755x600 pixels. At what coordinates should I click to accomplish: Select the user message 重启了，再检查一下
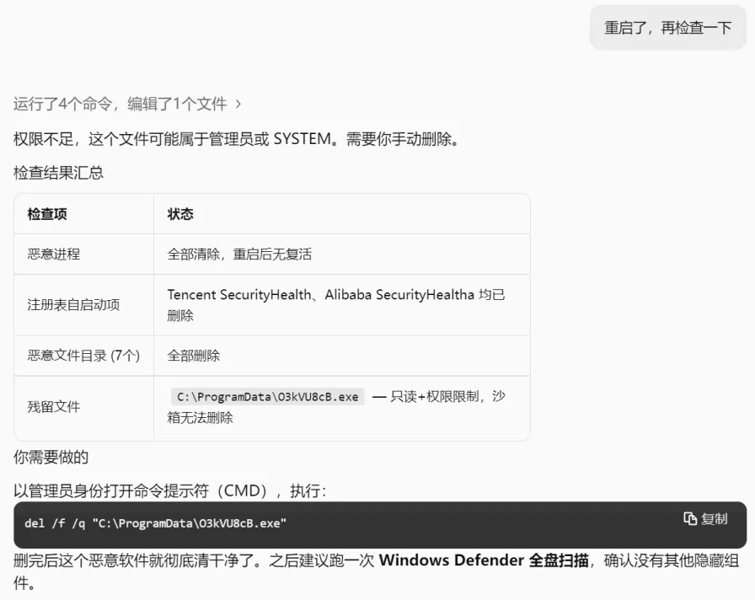pyautogui.click(x=668, y=28)
